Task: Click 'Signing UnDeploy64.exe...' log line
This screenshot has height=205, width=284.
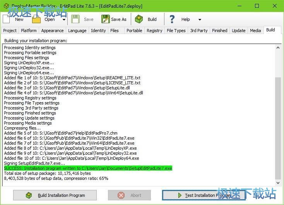Action: [29, 73]
